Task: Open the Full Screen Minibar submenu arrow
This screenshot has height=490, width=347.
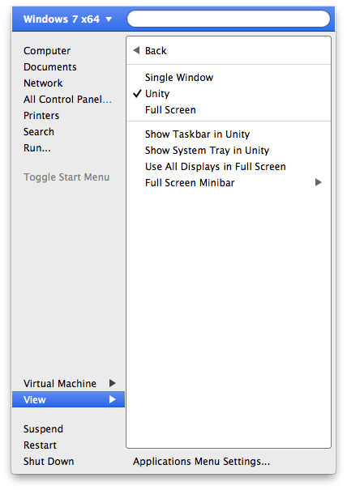Action: (x=318, y=182)
